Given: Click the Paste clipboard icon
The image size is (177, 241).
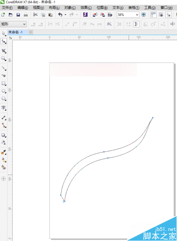Looking at the screenshot, I should [x=50, y=15].
